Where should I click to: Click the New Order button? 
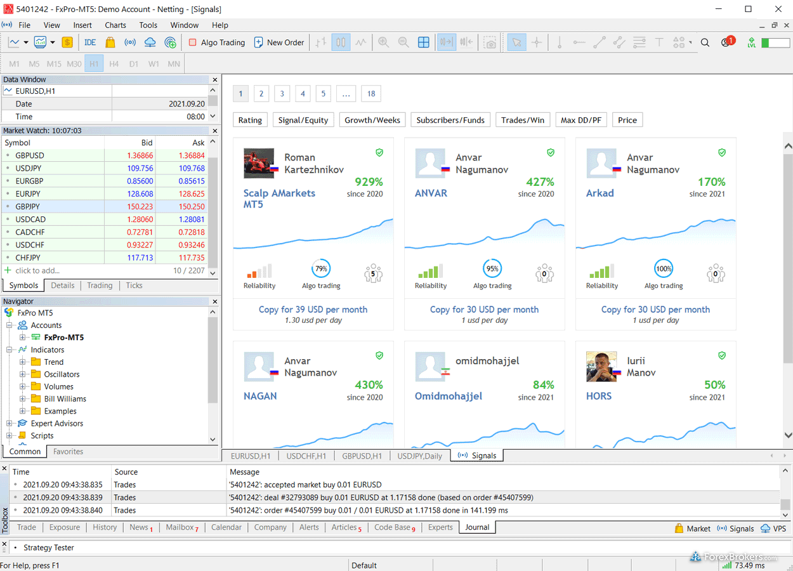coord(279,43)
